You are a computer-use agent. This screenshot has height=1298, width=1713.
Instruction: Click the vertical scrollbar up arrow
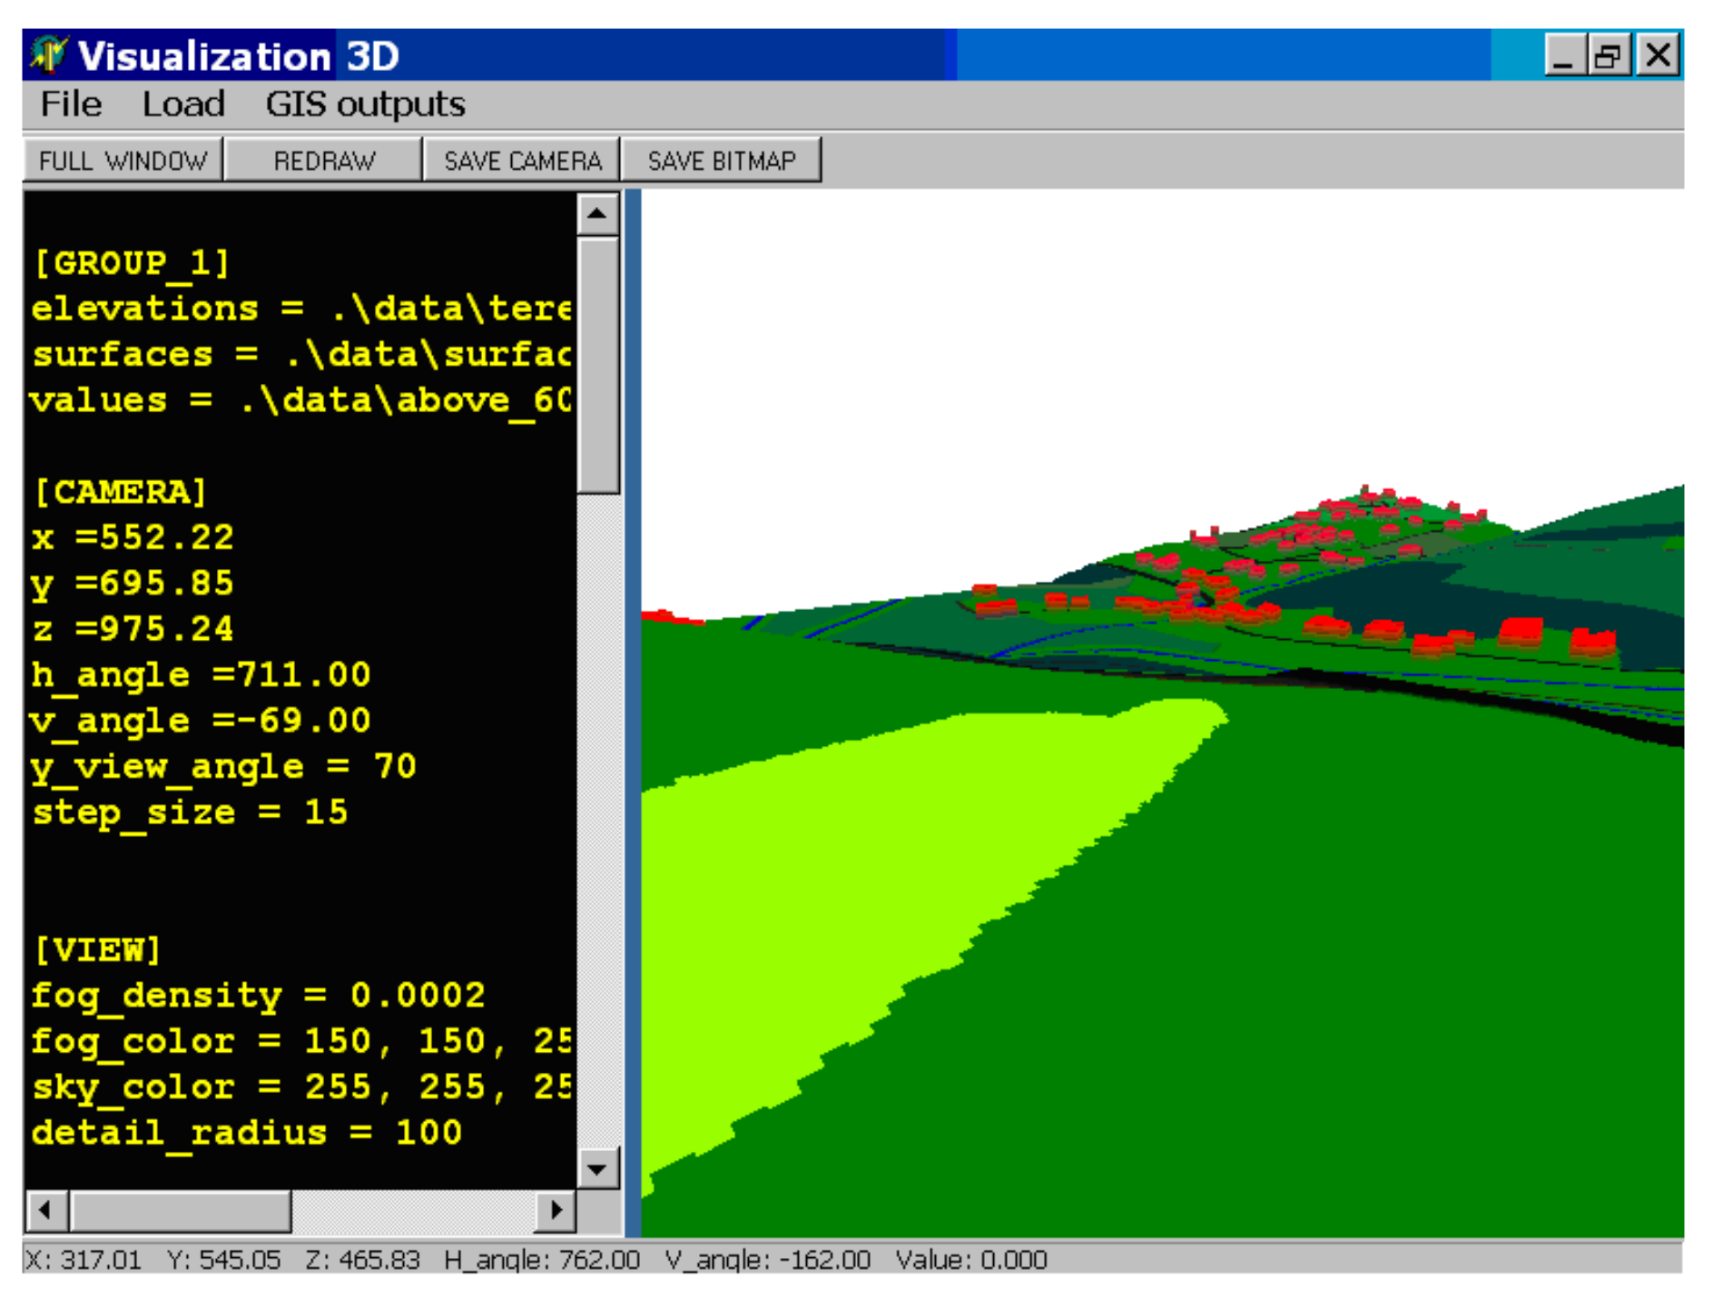[x=596, y=214]
